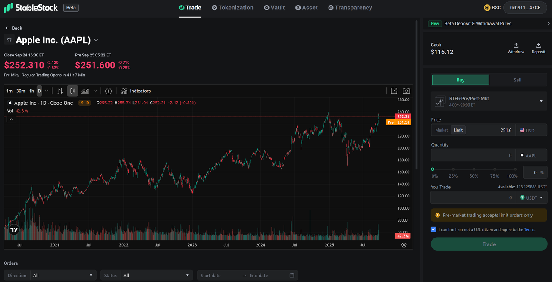Take a chart snapshot with the camera icon

406,91
